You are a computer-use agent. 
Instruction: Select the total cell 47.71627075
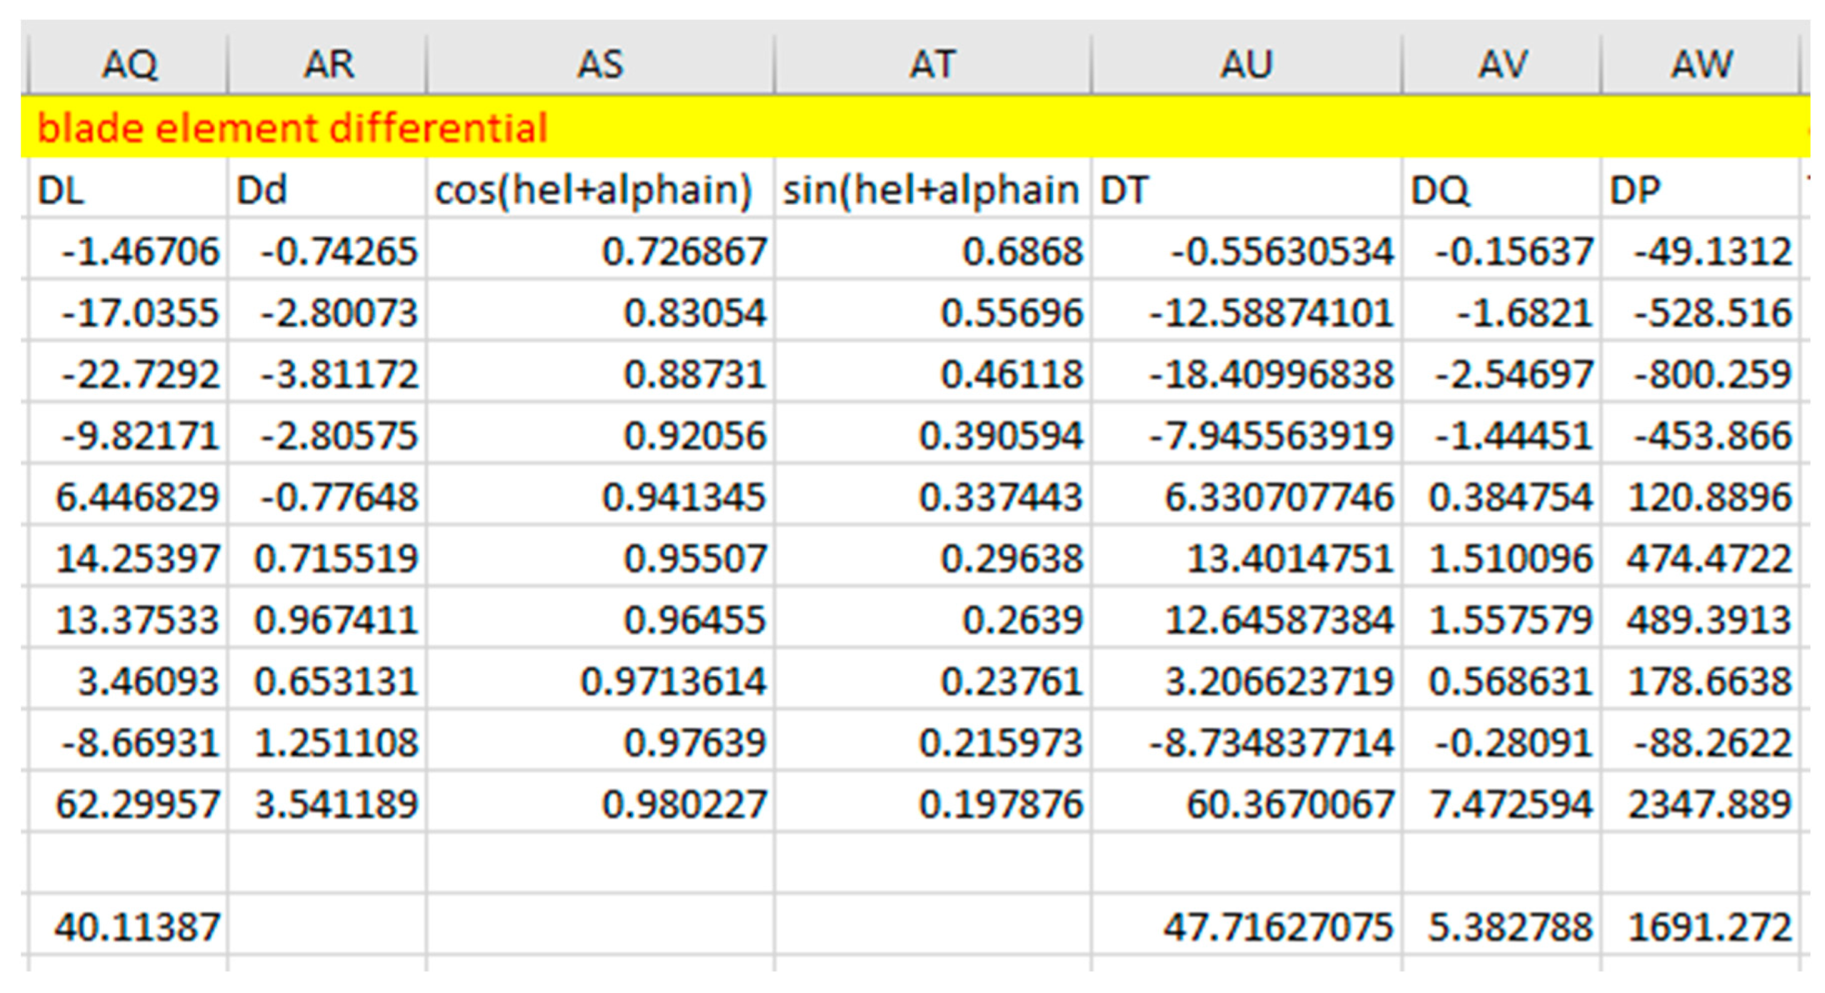coord(1277,927)
